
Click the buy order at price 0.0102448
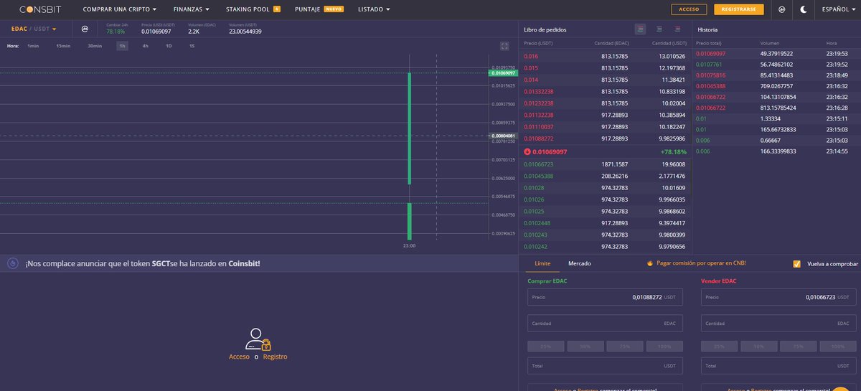[x=605, y=223]
